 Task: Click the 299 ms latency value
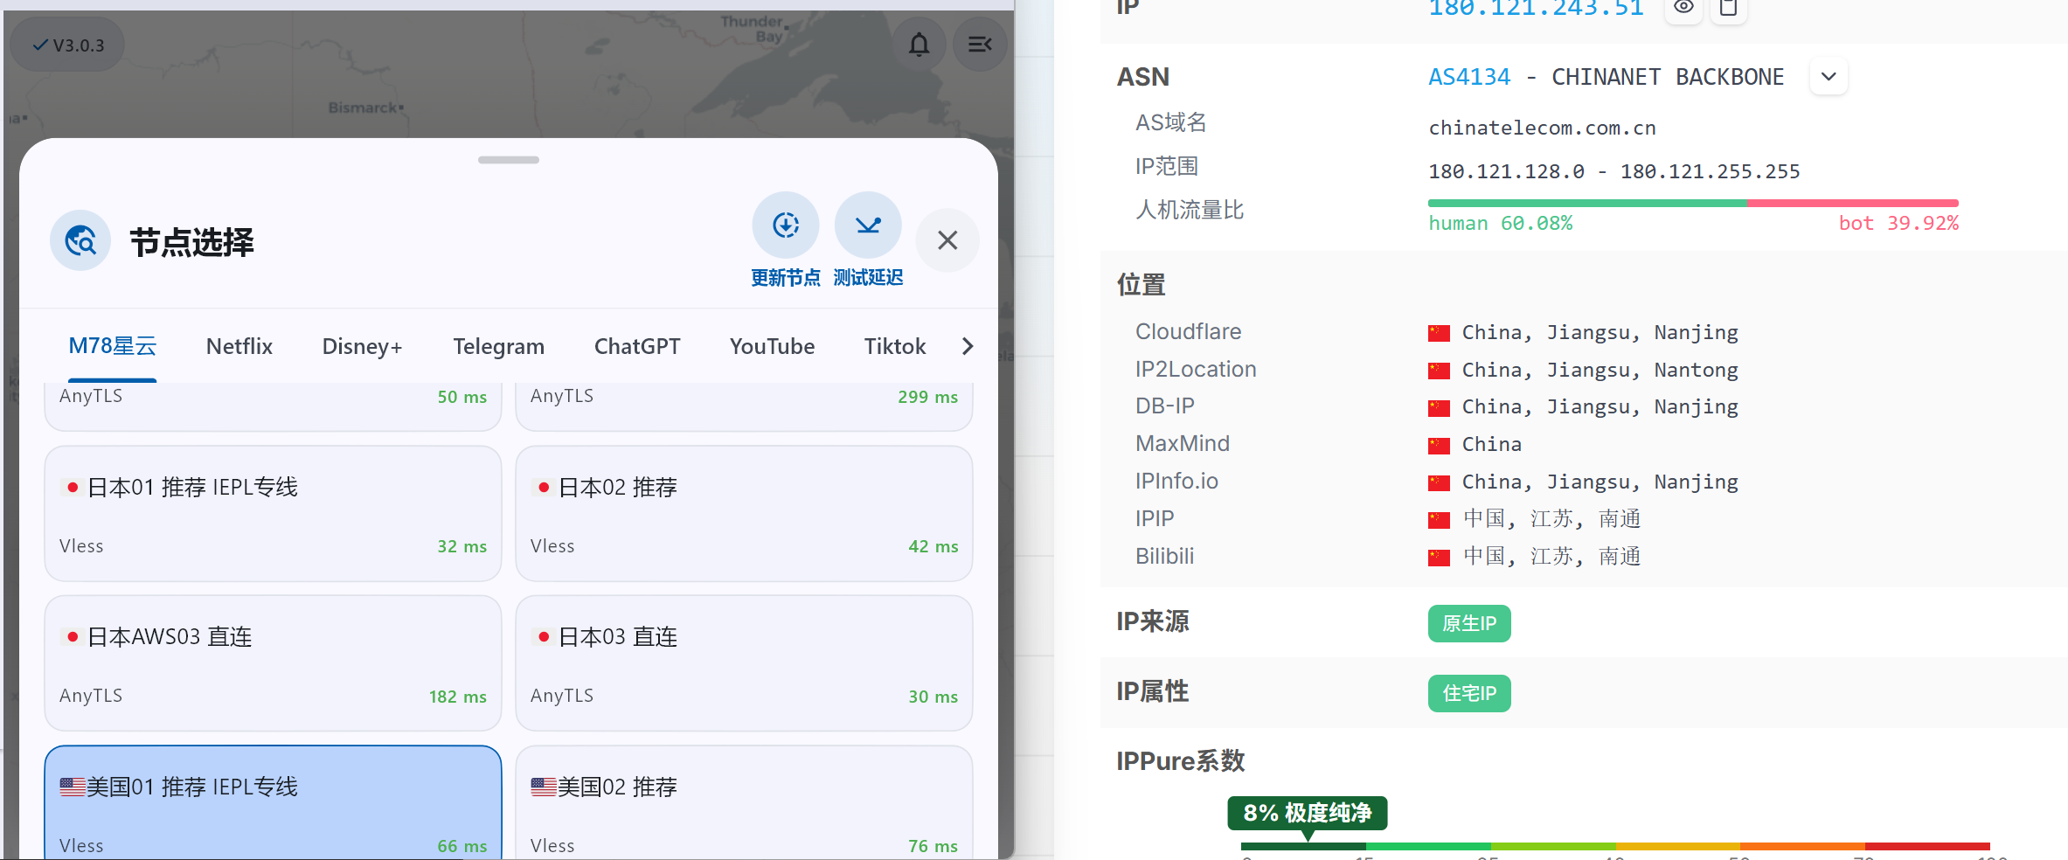(x=928, y=397)
